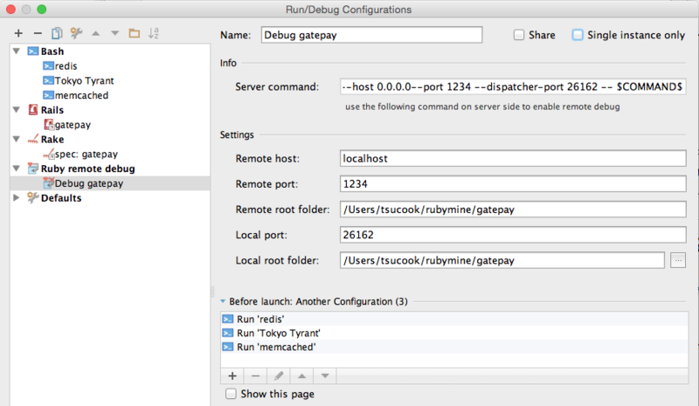
Task: Click the Remote root folder field
Action: click(x=513, y=209)
